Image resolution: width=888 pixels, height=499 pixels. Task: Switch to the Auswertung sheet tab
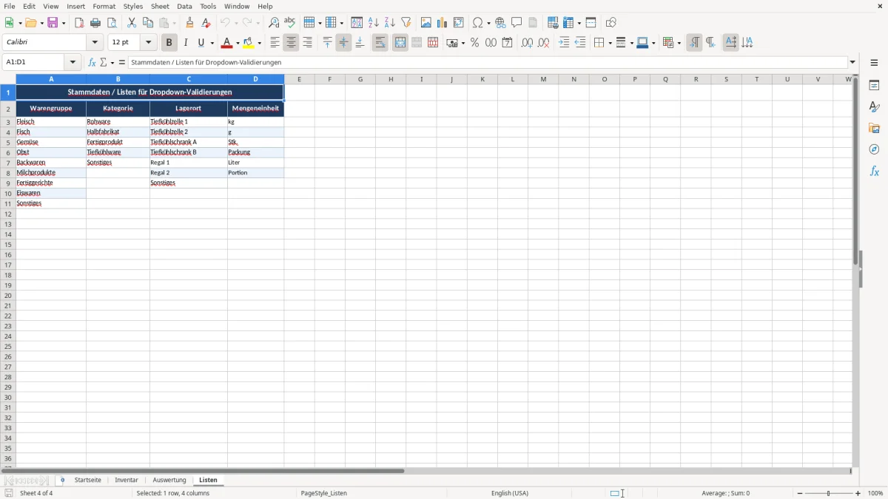(169, 480)
